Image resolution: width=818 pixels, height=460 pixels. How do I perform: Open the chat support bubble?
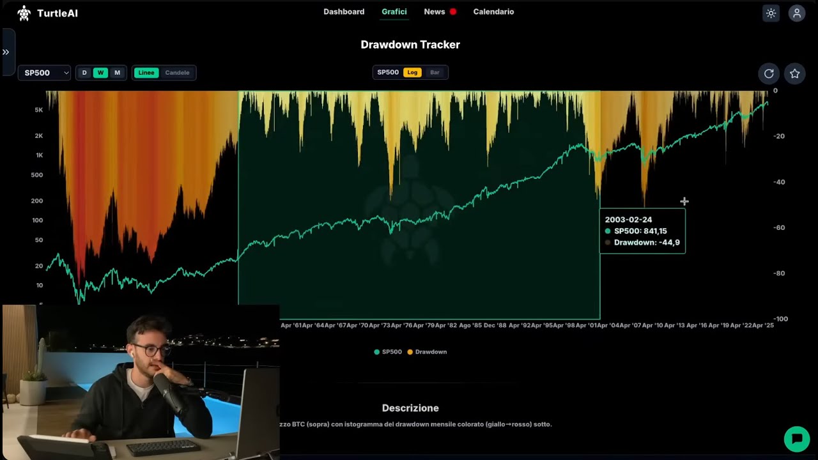click(x=797, y=438)
